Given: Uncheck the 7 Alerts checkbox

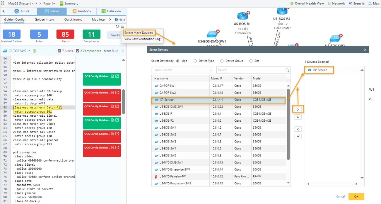Looking at the screenshot, I should [x=59, y=51].
